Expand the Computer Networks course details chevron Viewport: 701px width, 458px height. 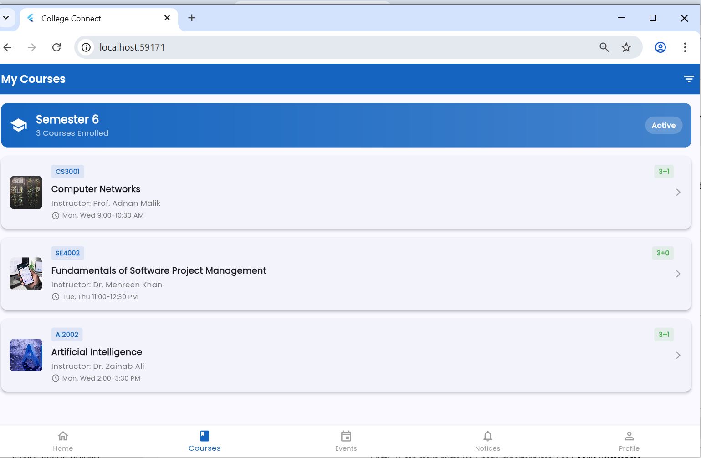(x=678, y=192)
